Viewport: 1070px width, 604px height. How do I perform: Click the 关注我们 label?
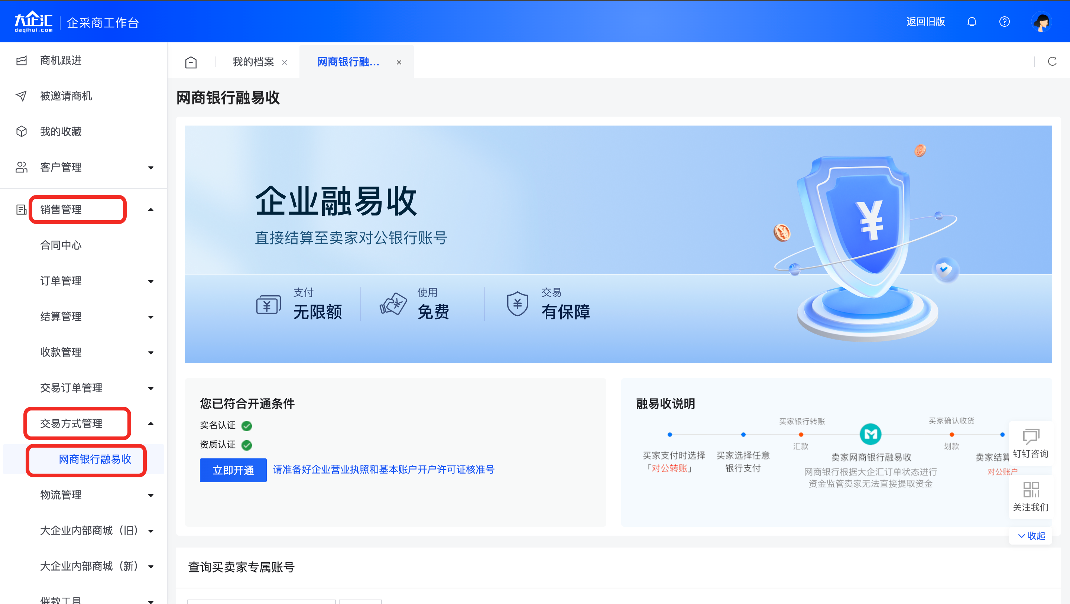pos(1031,507)
